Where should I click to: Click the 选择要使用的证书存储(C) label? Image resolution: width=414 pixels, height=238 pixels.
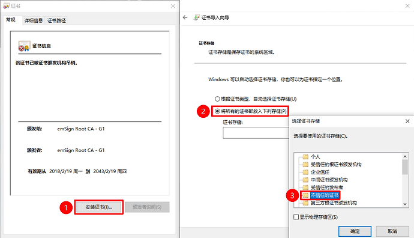click(320, 136)
